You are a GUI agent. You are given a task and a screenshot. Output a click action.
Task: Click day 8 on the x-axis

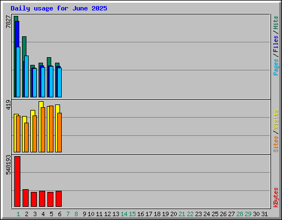76,214
